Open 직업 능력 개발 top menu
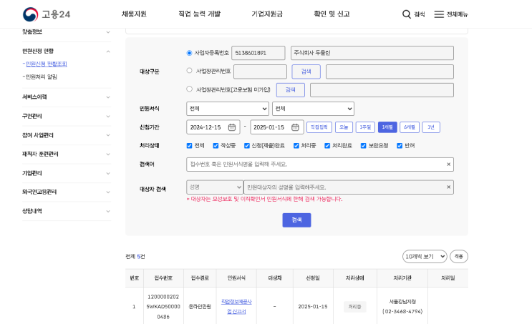 click(200, 14)
